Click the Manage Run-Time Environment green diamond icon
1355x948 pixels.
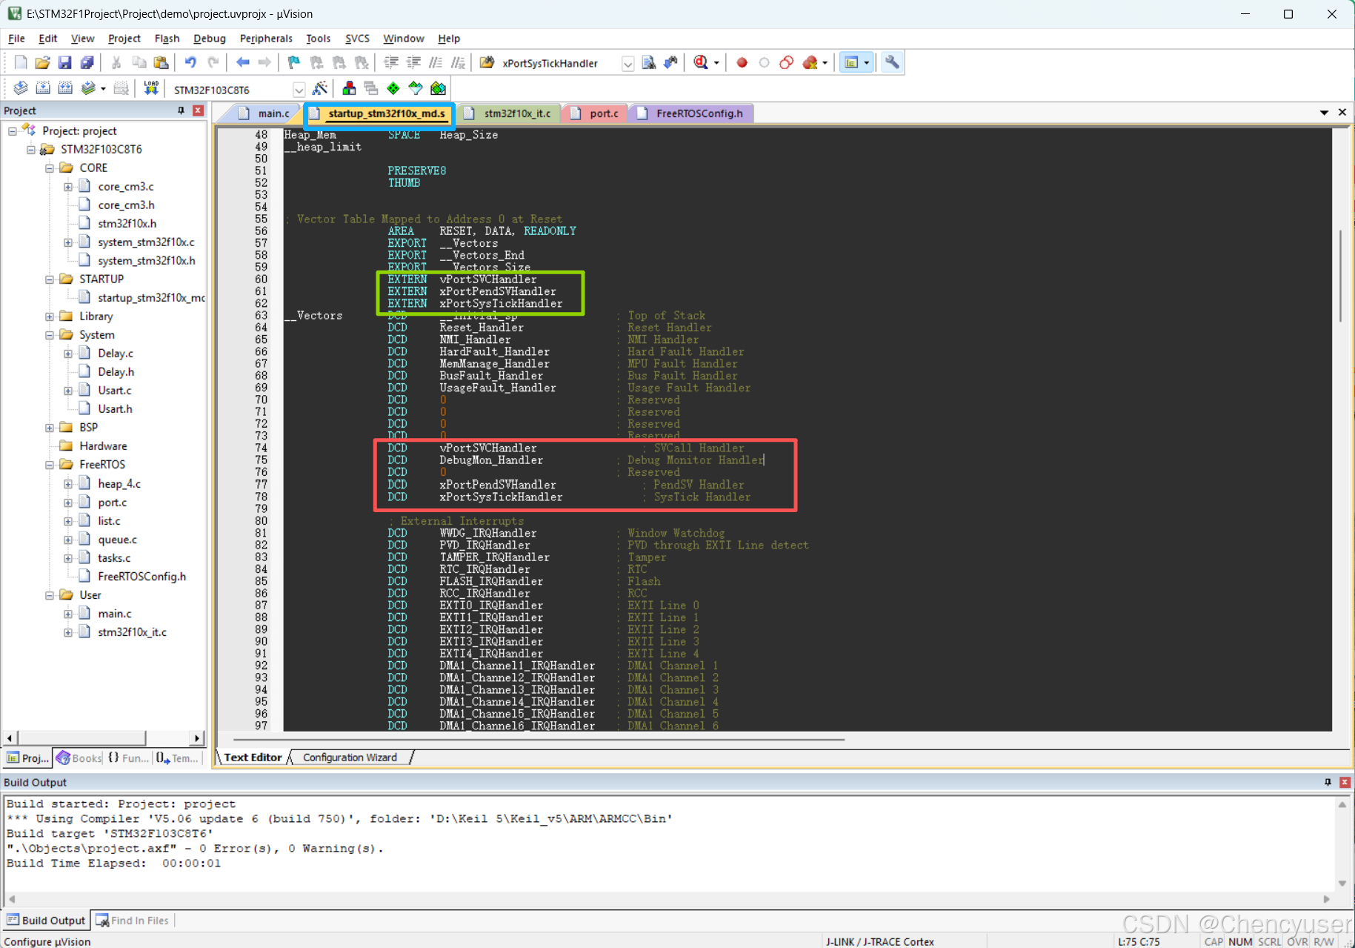[393, 89]
